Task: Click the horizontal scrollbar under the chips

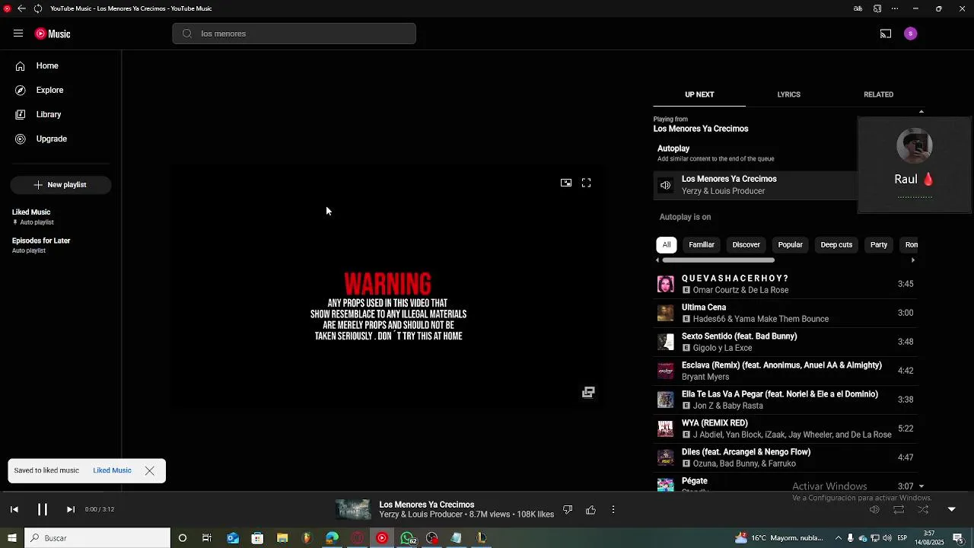Action: (718, 260)
